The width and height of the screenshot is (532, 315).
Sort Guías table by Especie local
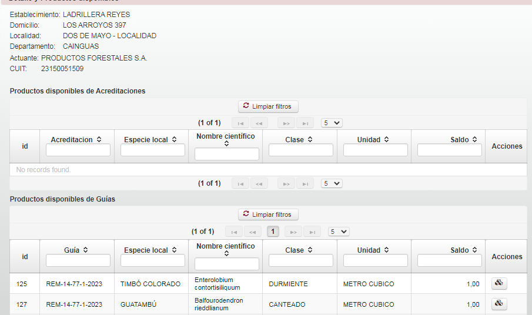click(174, 250)
